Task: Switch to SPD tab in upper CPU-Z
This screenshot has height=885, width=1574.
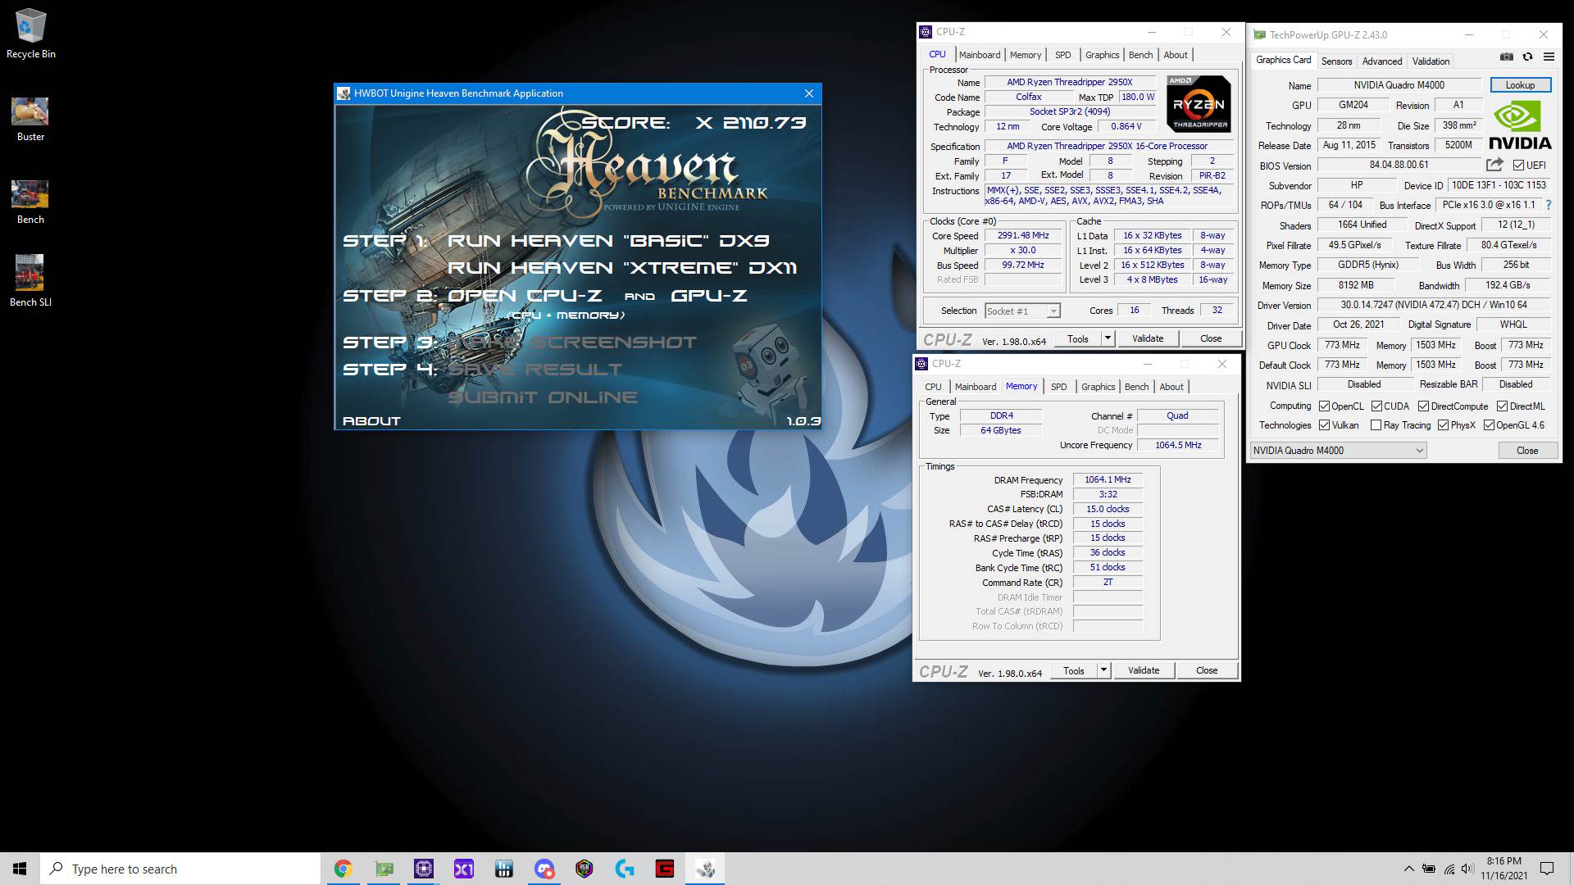Action: (1062, 55)
